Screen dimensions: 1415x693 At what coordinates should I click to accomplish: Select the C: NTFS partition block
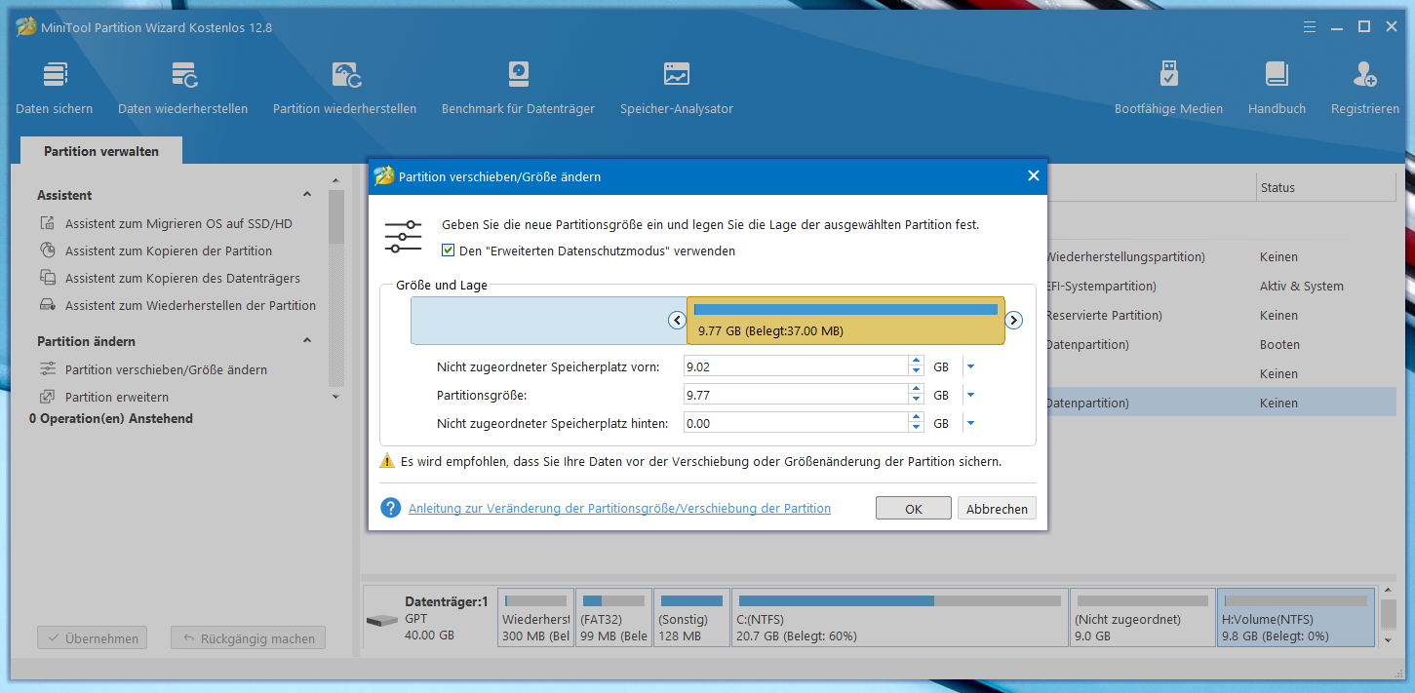pos(900,617)
